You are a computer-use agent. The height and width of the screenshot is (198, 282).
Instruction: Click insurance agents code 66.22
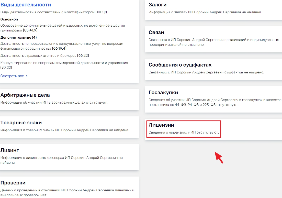[x=83, y=56]
